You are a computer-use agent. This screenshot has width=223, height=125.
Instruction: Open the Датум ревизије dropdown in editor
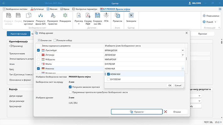point(199,101)
